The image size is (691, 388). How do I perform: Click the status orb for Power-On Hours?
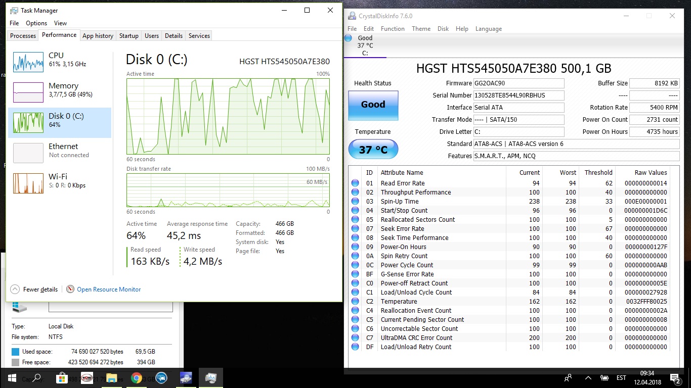click(x=355, y=247)
